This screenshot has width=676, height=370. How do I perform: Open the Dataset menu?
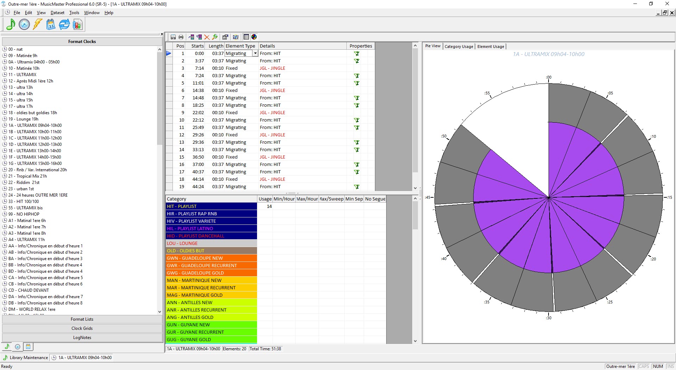(57, 13)
